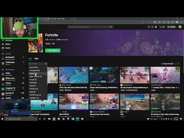Image resolution: width=184 pixels, height=138 pixels.
Task: Select Russian tag option
Action: (38, 80)
